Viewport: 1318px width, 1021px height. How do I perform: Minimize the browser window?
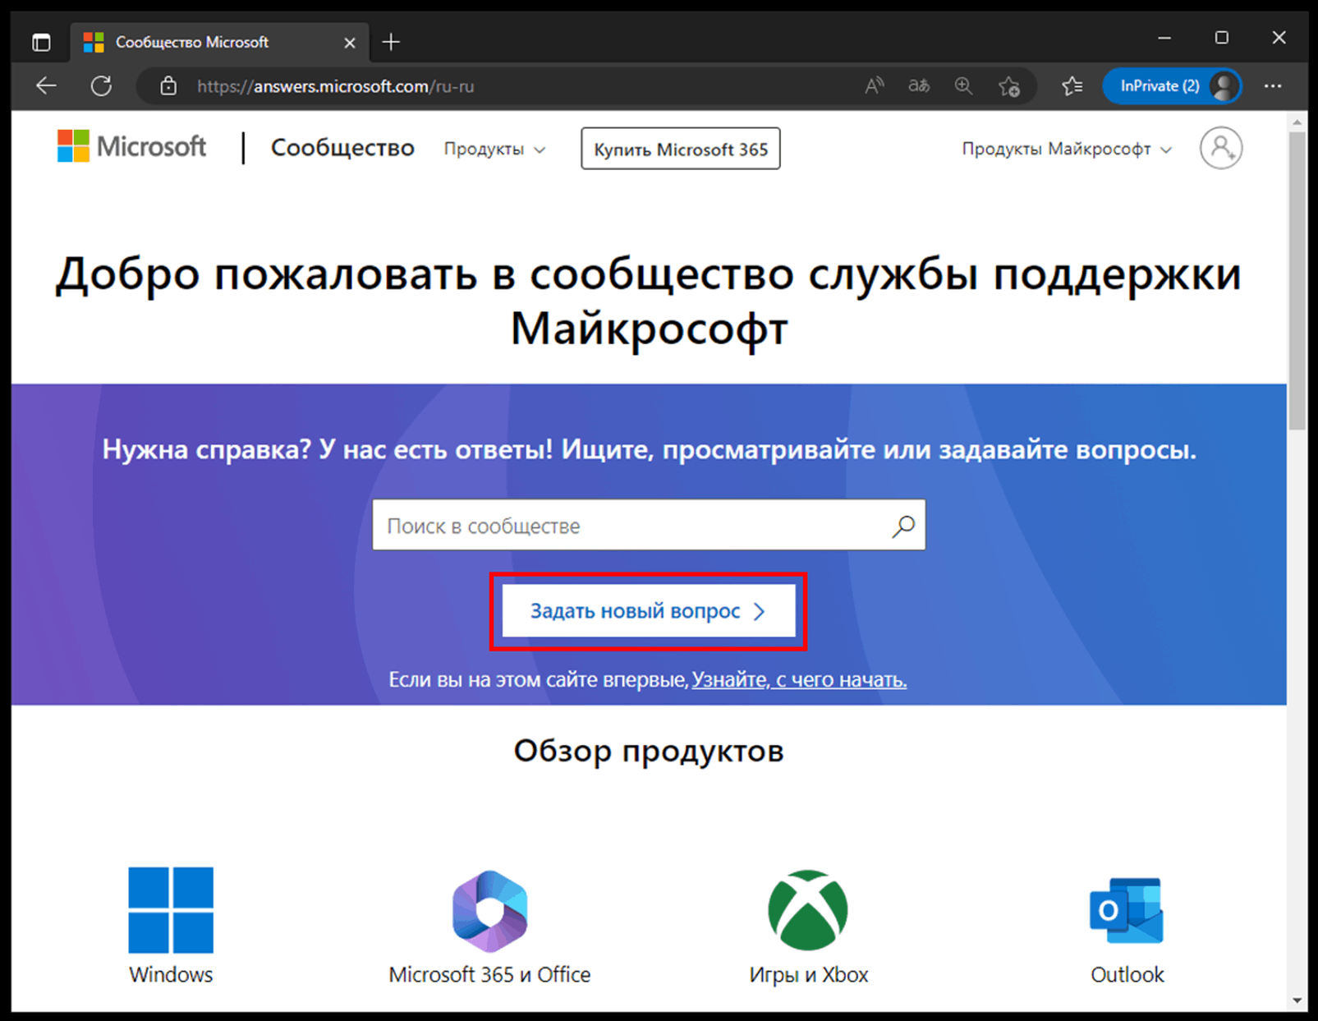tap(1164, 38)
